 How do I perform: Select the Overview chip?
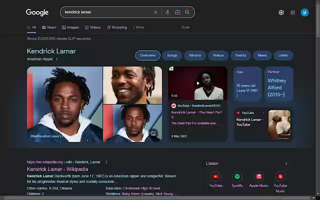point(147,55)
